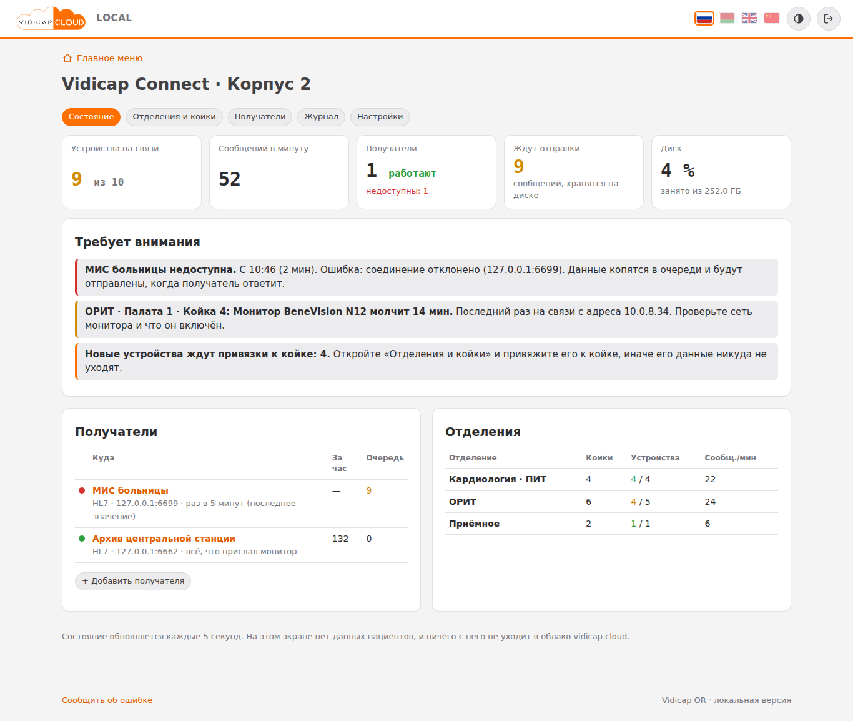Click "сообщений, хранятся на диске" in the Ждут отправки card
Image resolution: width=853 pixels, height=721 pixels.
pos(566,189)
